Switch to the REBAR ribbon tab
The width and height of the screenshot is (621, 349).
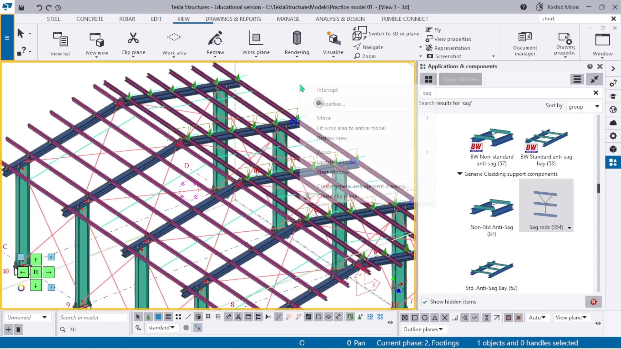[127, 19]
